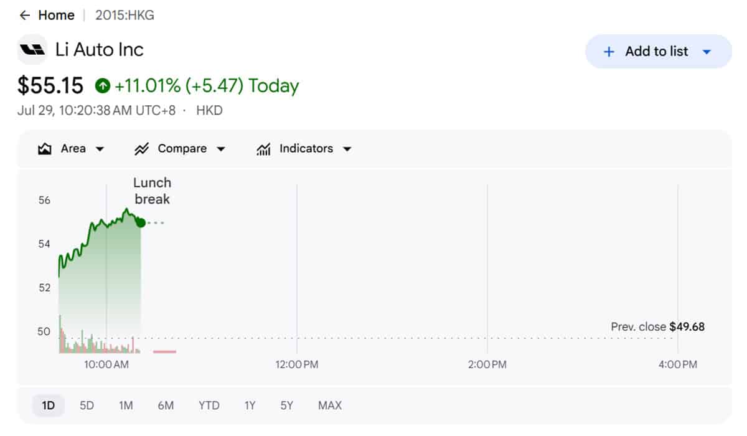This screenshot has height=436, width=747.
Task: Switch to the 5Y time range
Action: coord(286,405)
